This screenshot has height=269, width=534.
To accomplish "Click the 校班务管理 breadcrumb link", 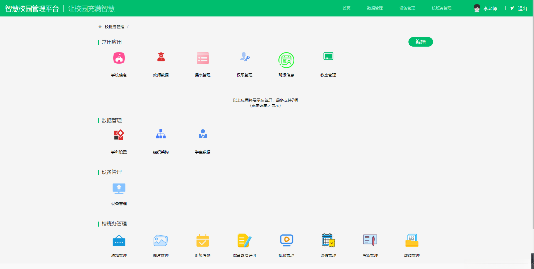I will click(114, 27).
